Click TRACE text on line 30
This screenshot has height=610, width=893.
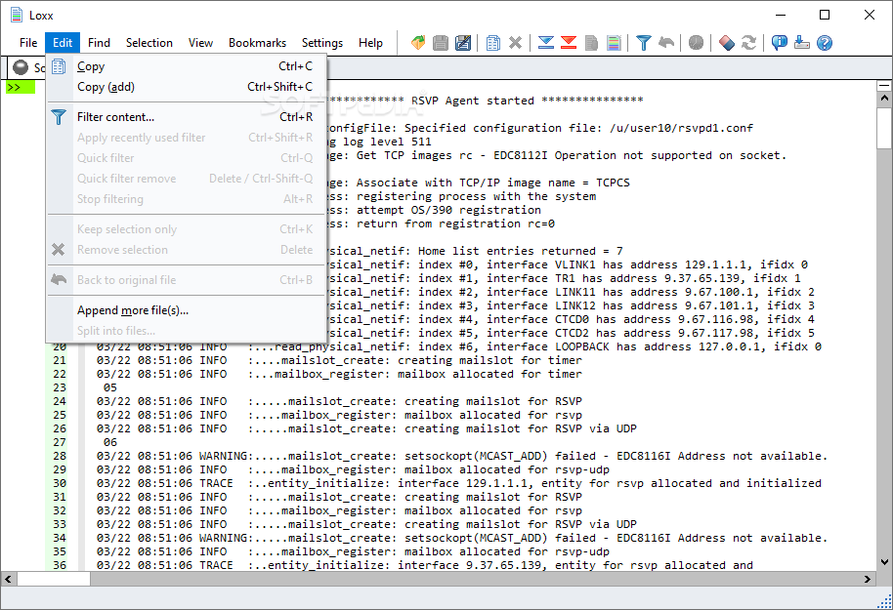pos(216,483)
